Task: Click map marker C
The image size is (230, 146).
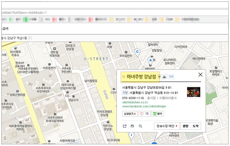Action: click(137, 53)
